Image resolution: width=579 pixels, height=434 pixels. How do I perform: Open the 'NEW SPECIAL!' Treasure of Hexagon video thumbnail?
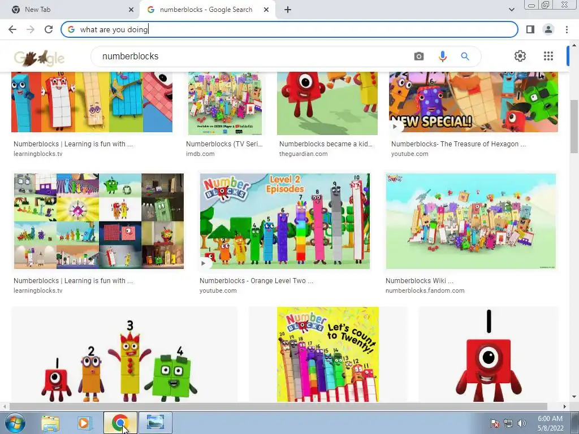coord(473,102)
